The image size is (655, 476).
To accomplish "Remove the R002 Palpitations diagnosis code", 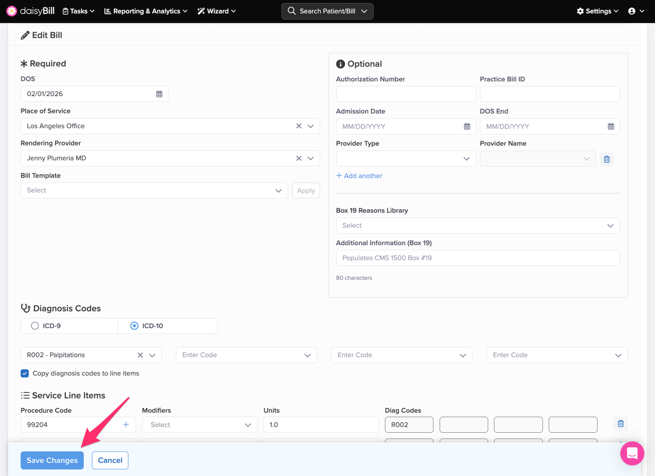I will tap(140, 355).
